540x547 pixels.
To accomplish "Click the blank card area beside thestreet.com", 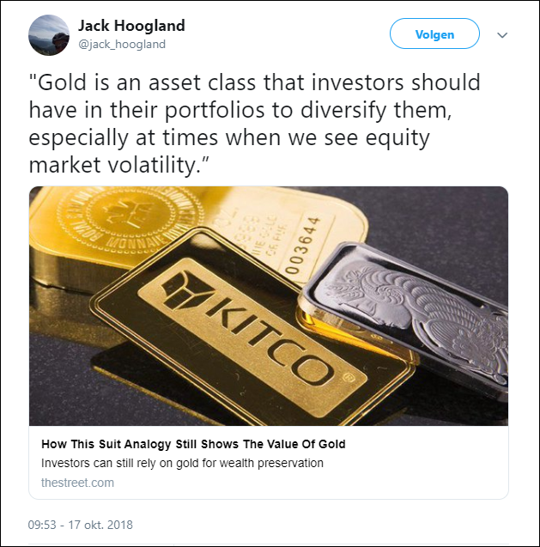I will (x=311, y=483).
